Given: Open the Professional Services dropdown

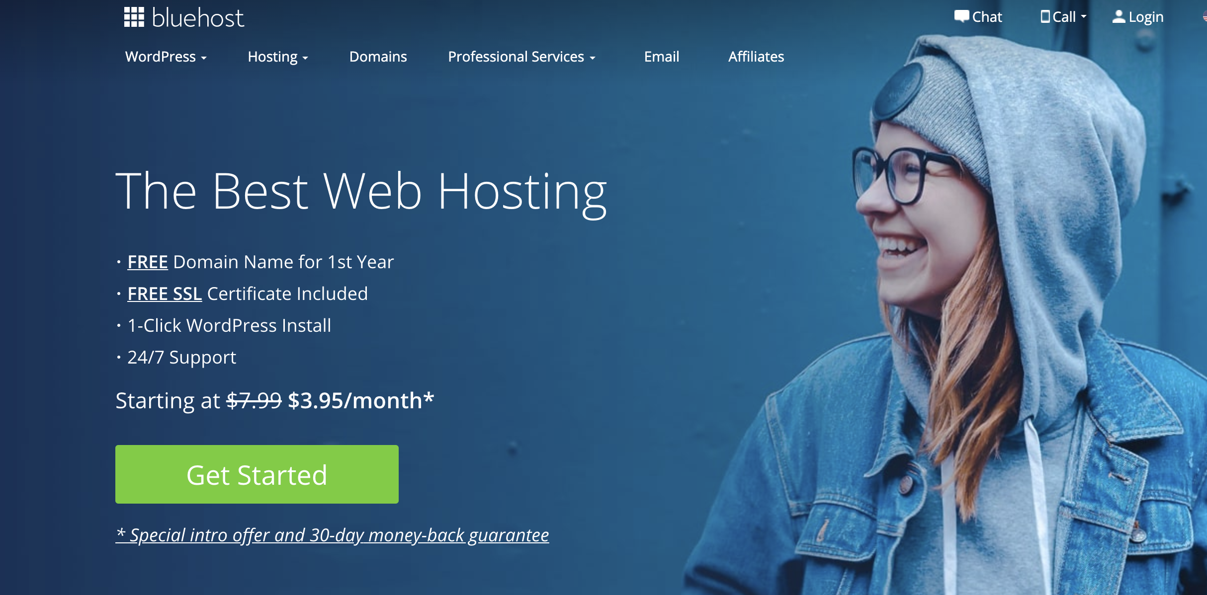Looking at the screenshot, I should 521,57.
